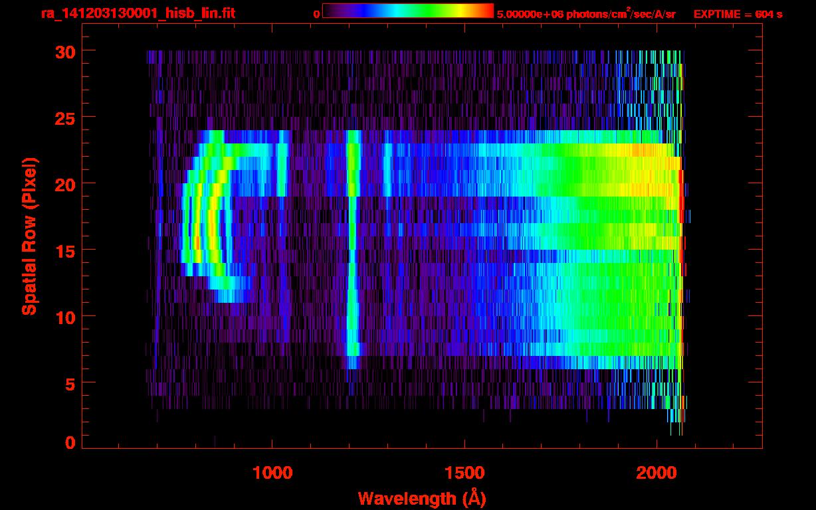
Task: Click the colorbar minimum label 0
Action: [316, 14]
